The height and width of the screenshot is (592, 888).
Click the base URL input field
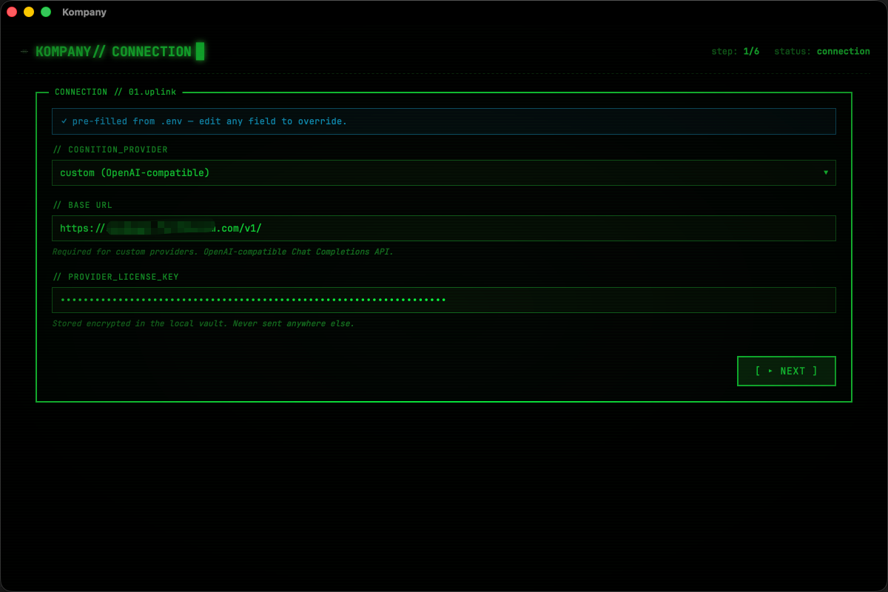(x=444, y=228)
